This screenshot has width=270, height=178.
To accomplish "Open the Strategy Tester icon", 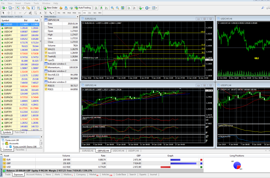I will coord(38,8).
